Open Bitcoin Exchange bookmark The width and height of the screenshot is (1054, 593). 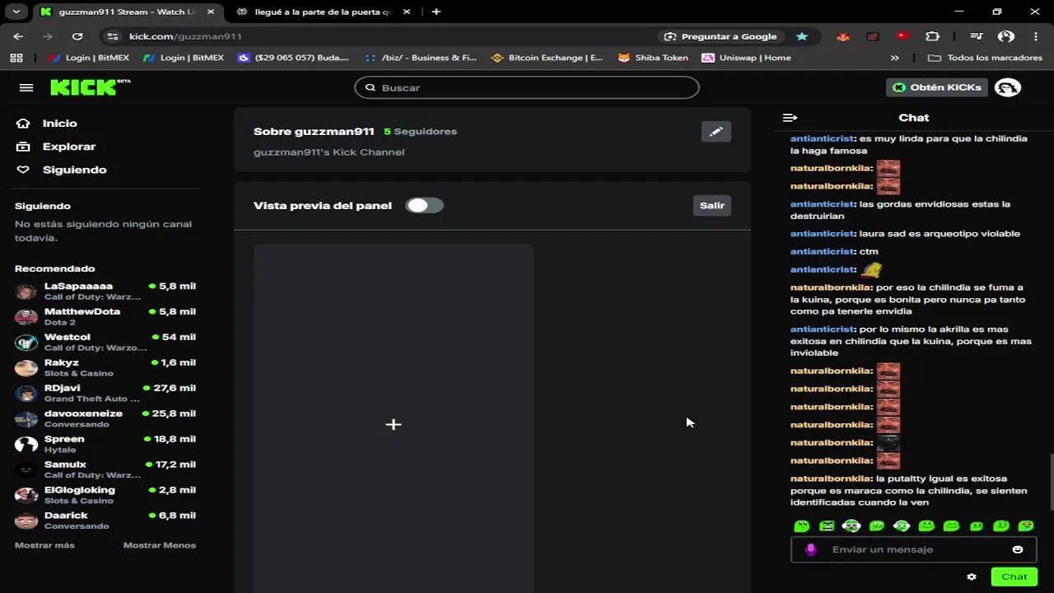click(x=548, y=58)
